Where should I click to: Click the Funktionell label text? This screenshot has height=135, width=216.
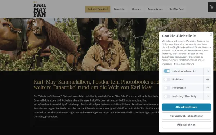[178, 80]
